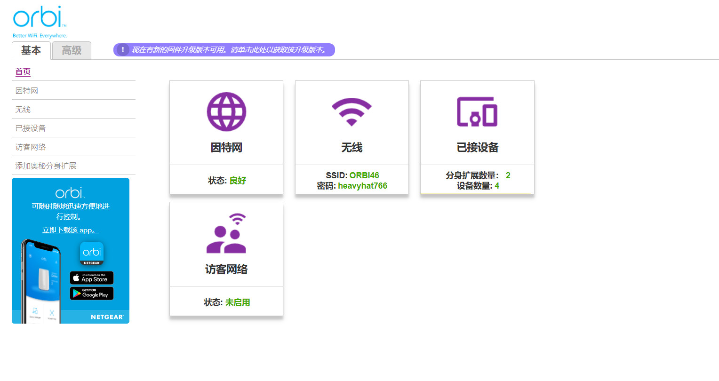Click the 无线 WiFi signal icon
This screenshot has height=381, width=719.
pos(352,111)
